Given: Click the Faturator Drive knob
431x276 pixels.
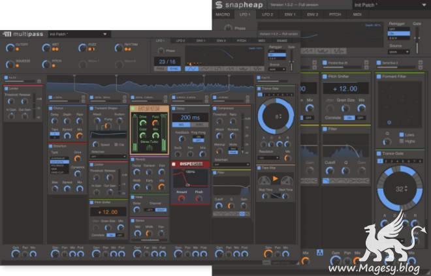Looking at the screenshot, I should click(x=142, y=123).
